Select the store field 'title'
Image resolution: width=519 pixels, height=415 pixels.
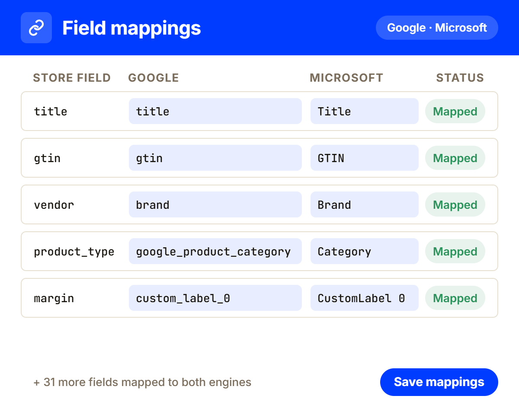tap(51, 112)
